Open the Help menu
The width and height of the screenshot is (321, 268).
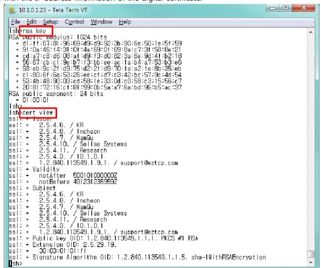pos(125,22)
